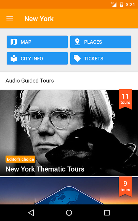The height and width of the screenshot is (221, 138).
Task: Tap the location pin icon
Action: point(77,42)
